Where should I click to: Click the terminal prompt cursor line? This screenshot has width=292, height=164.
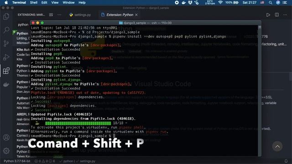tap(73, 136)
